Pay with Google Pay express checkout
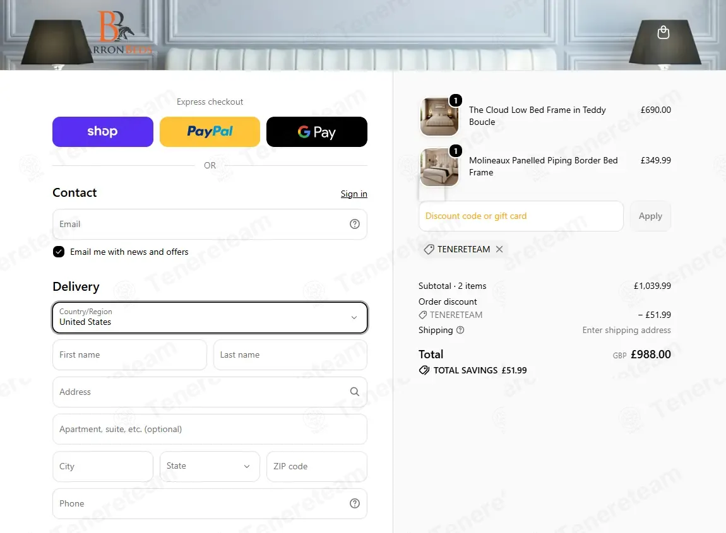This screenshot has width=726, height=533. pyautogui.click(x=317, y=132)
